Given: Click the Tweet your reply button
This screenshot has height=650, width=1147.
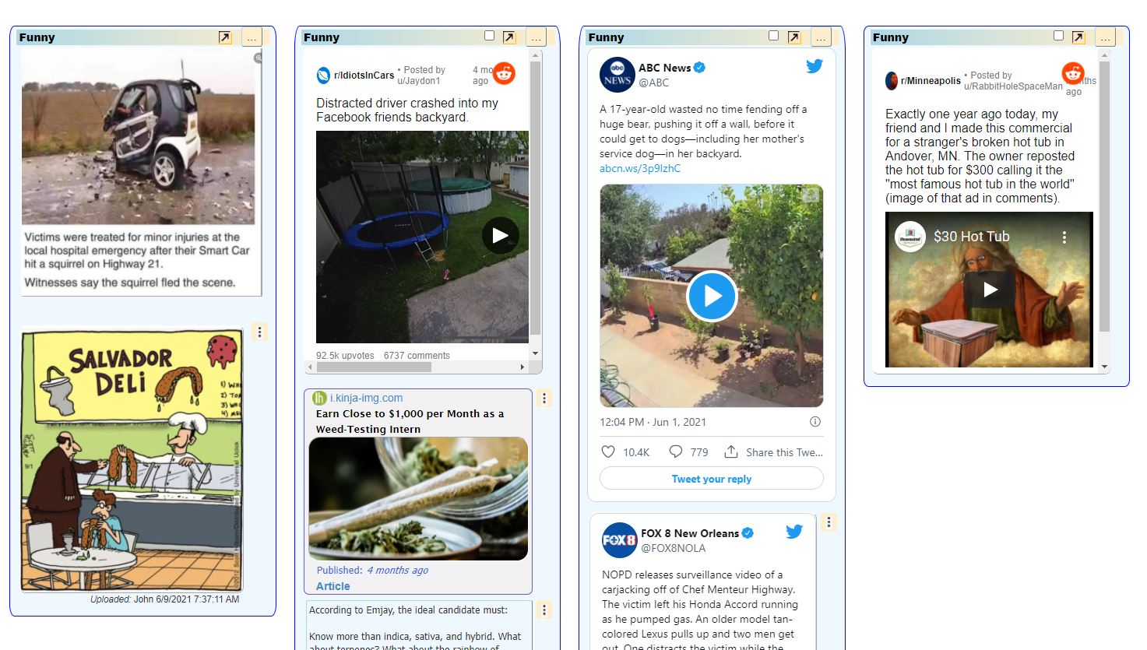Looking at the screenshot, I should 712,479.
